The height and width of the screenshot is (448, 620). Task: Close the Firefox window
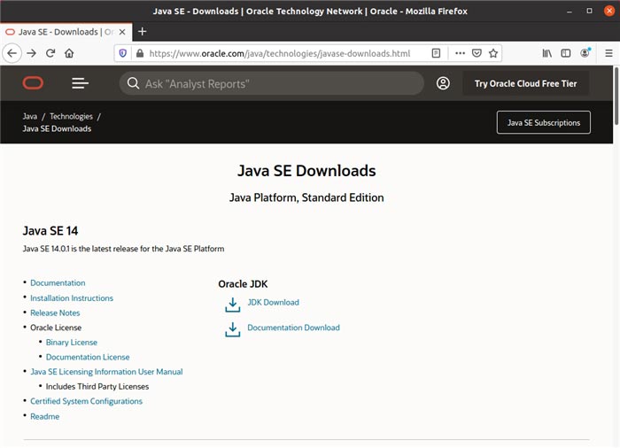click(x=609, y=12)
